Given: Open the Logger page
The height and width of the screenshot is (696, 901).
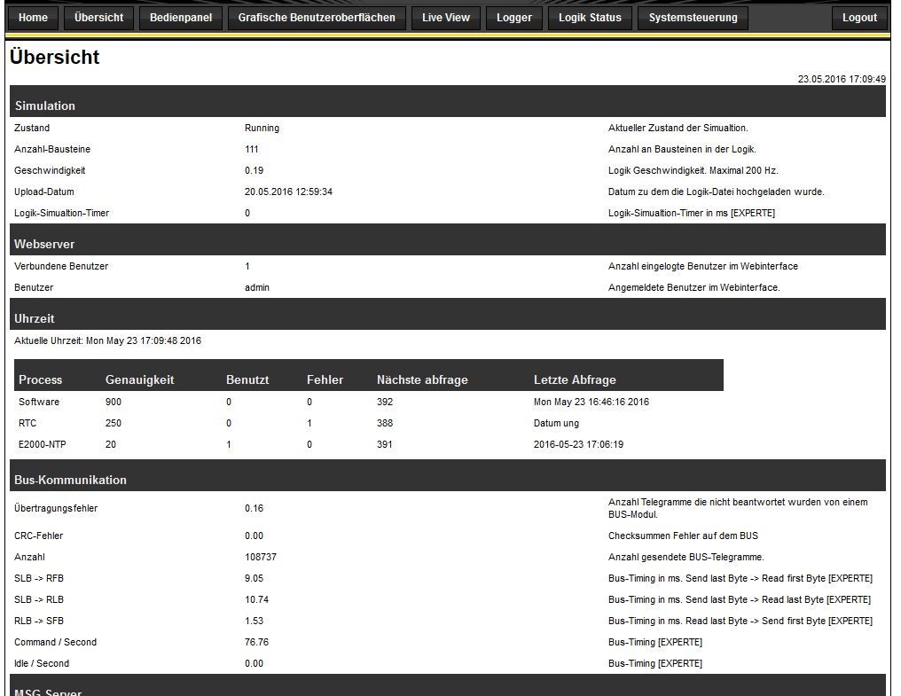Looking at the screenshot, I should (514, 18).
